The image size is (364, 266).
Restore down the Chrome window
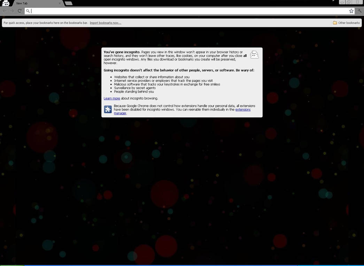coord(349,2)
